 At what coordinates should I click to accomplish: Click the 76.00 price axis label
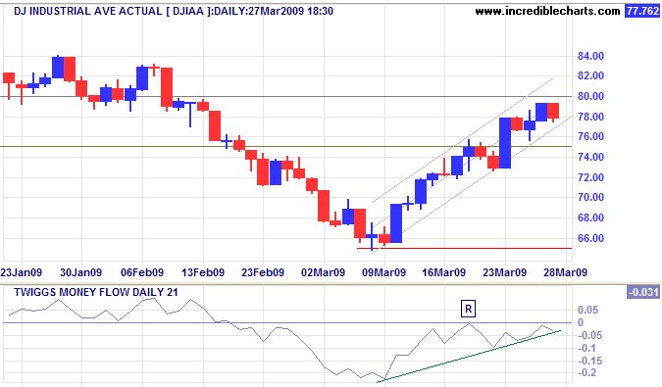[590, 136]
